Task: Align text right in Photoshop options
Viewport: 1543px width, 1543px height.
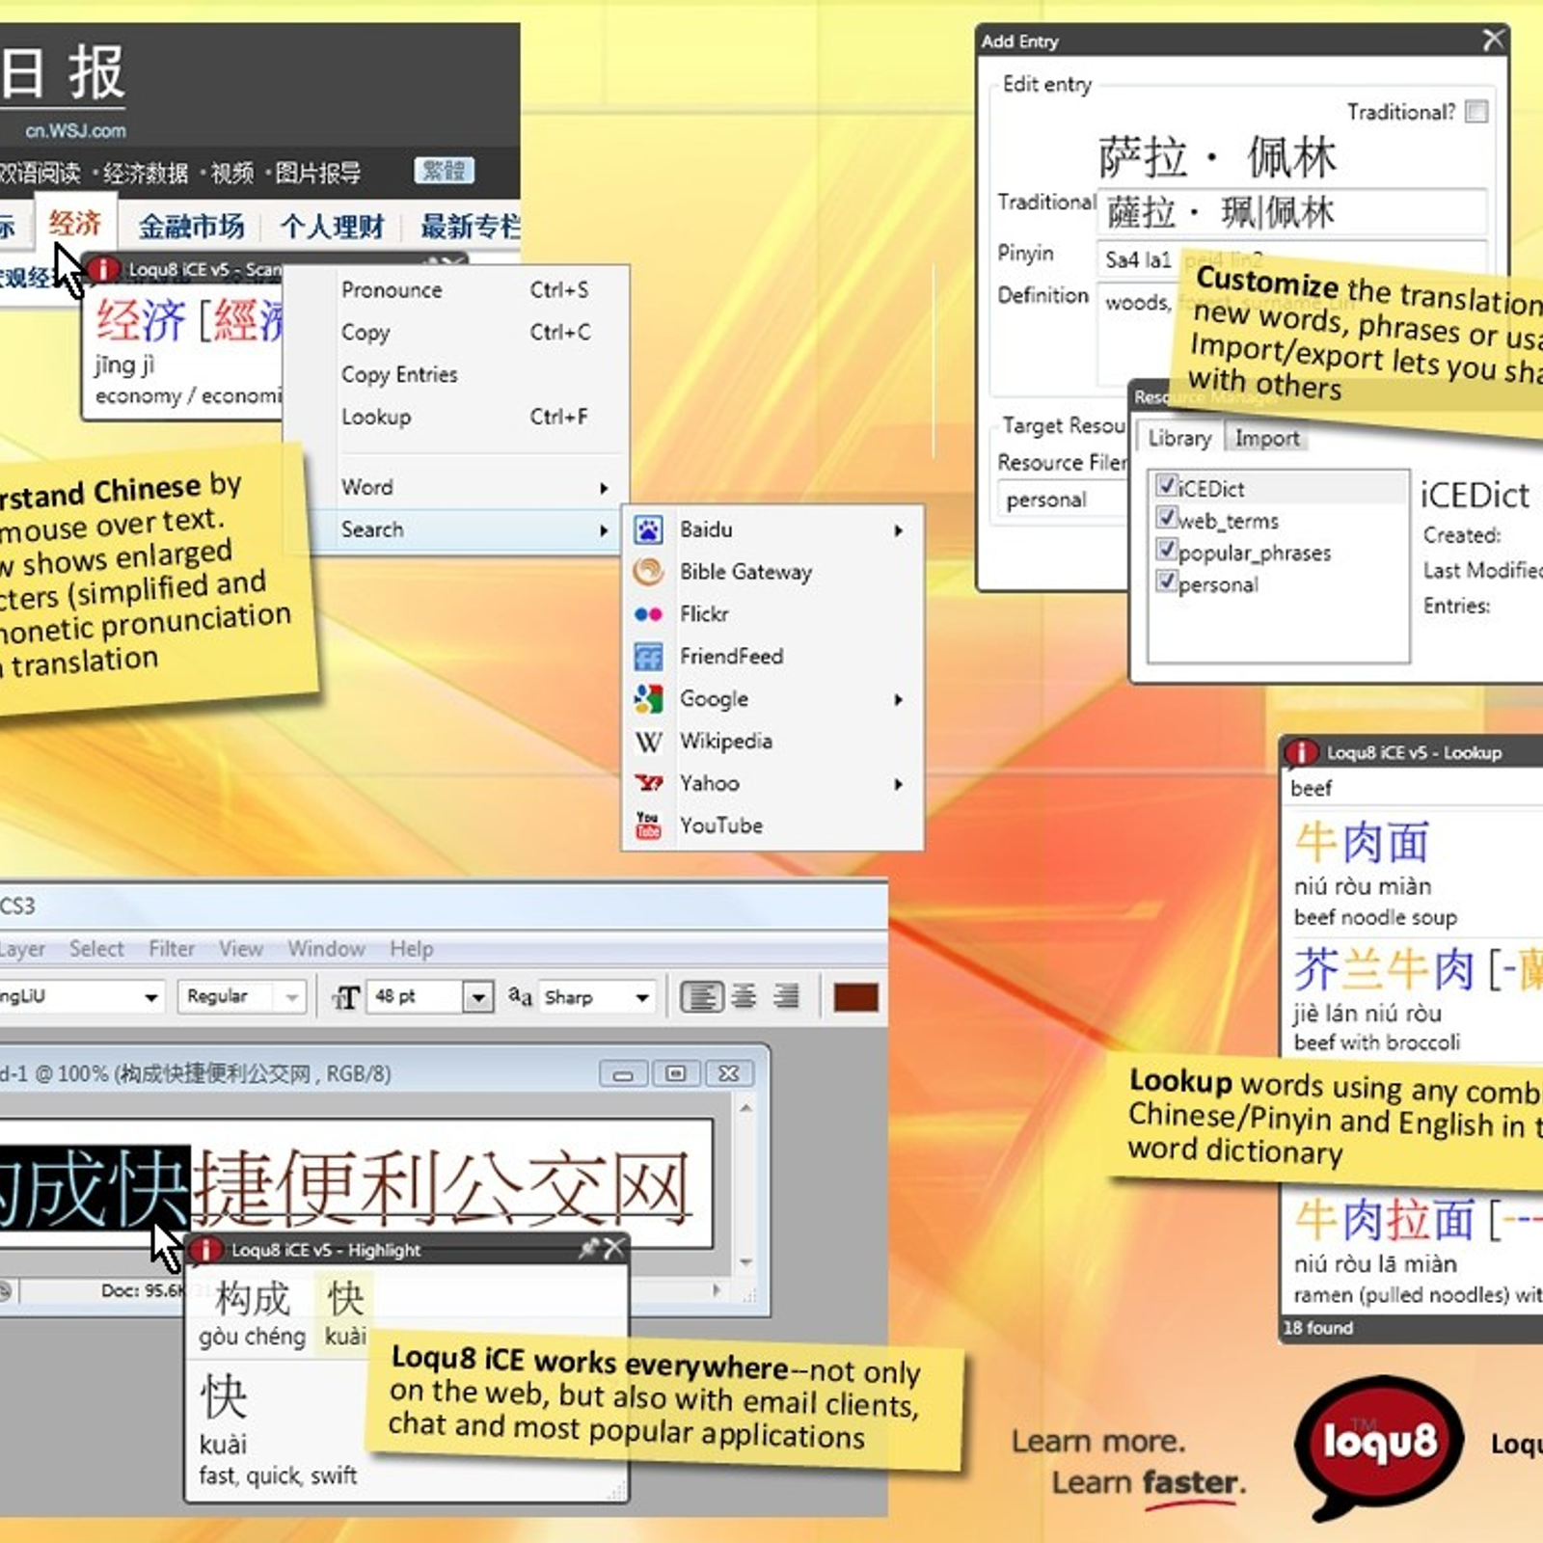Action: [x=786, y=996]
